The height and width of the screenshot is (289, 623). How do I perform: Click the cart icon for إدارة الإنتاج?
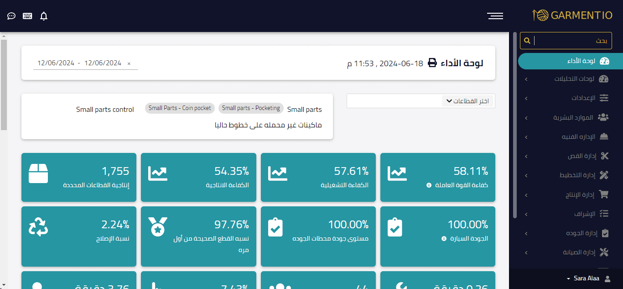pyautogui.click(x=604, y=194)
